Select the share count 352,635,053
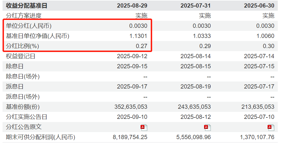Viewport: 282px width, 145px height. [131, 107]
